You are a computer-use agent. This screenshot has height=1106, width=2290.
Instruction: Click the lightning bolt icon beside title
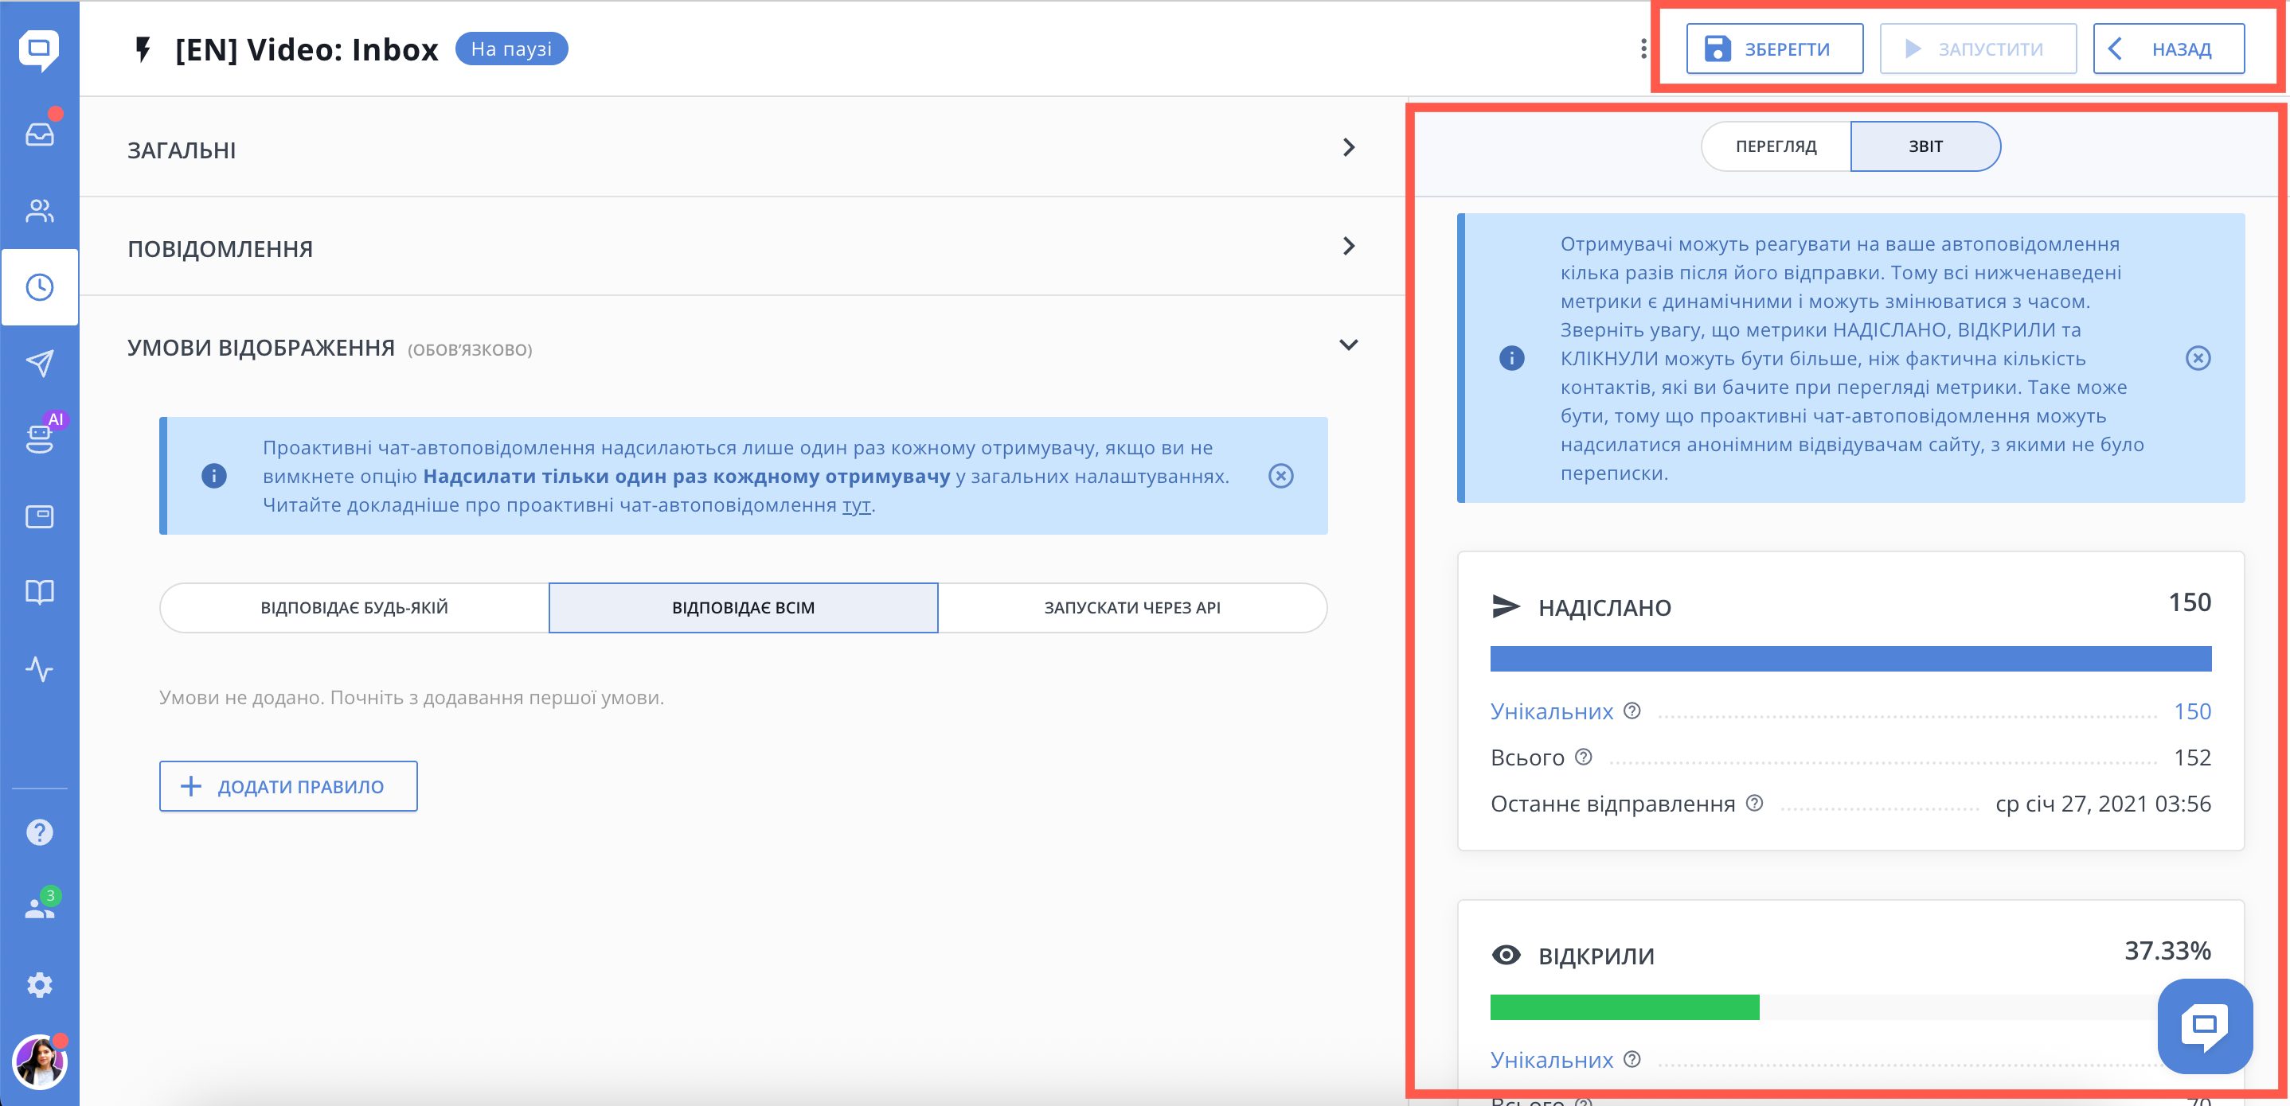tap(143, 49)
